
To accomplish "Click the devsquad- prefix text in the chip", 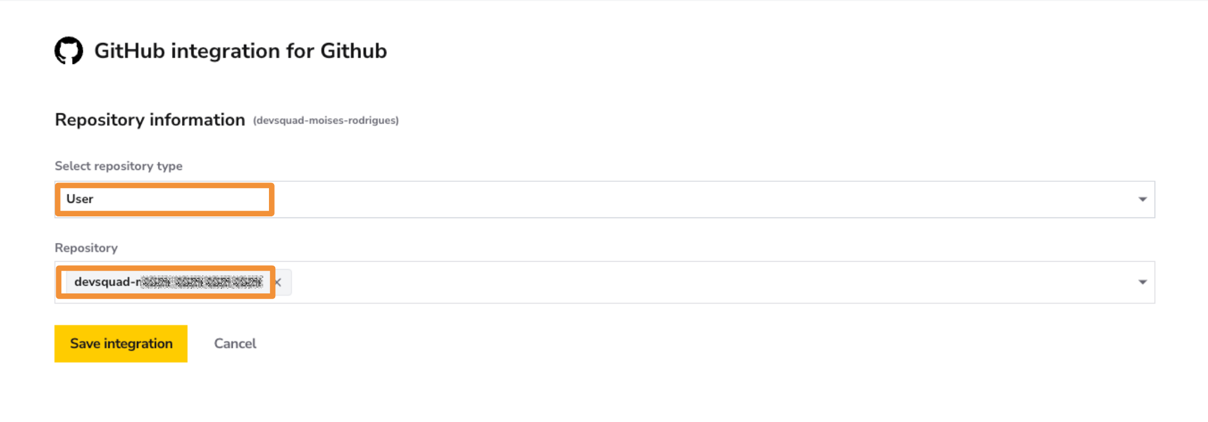I will pos(107,282).
